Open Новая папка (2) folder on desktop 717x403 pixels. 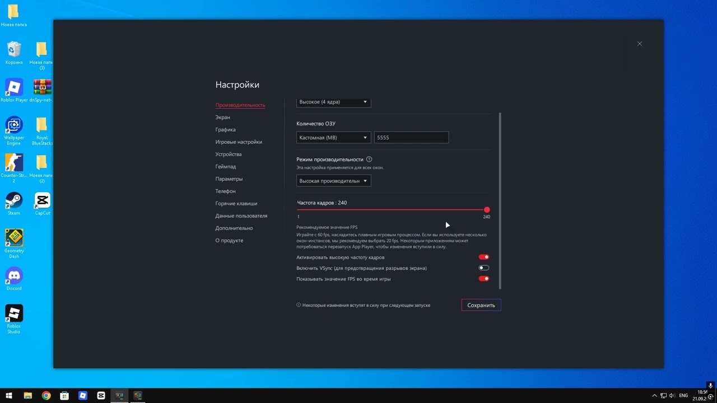click(42, 168)
